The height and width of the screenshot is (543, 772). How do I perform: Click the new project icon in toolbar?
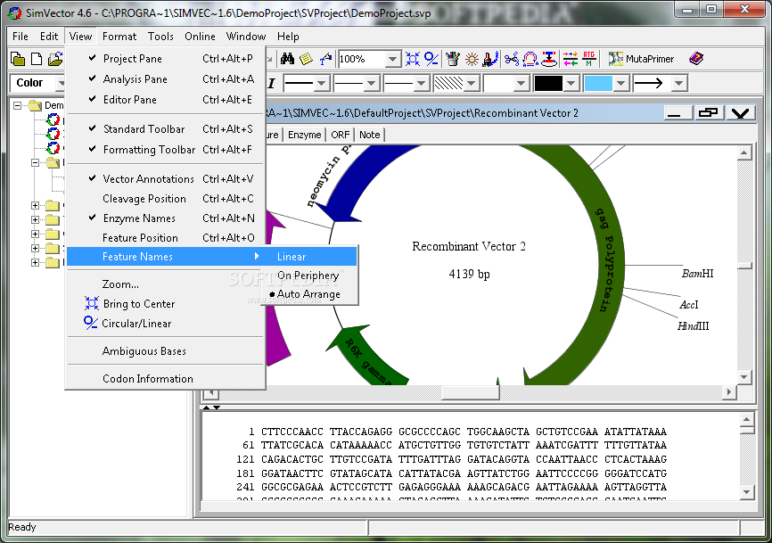18,59
